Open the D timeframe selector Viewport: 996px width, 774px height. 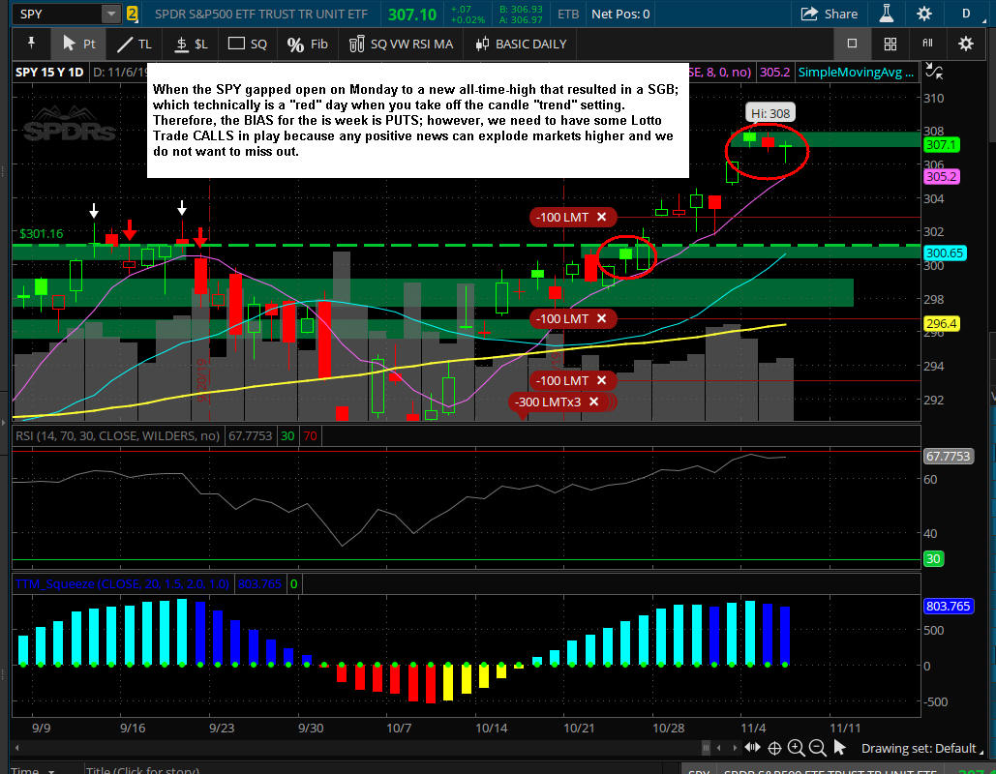coord(966,14)
